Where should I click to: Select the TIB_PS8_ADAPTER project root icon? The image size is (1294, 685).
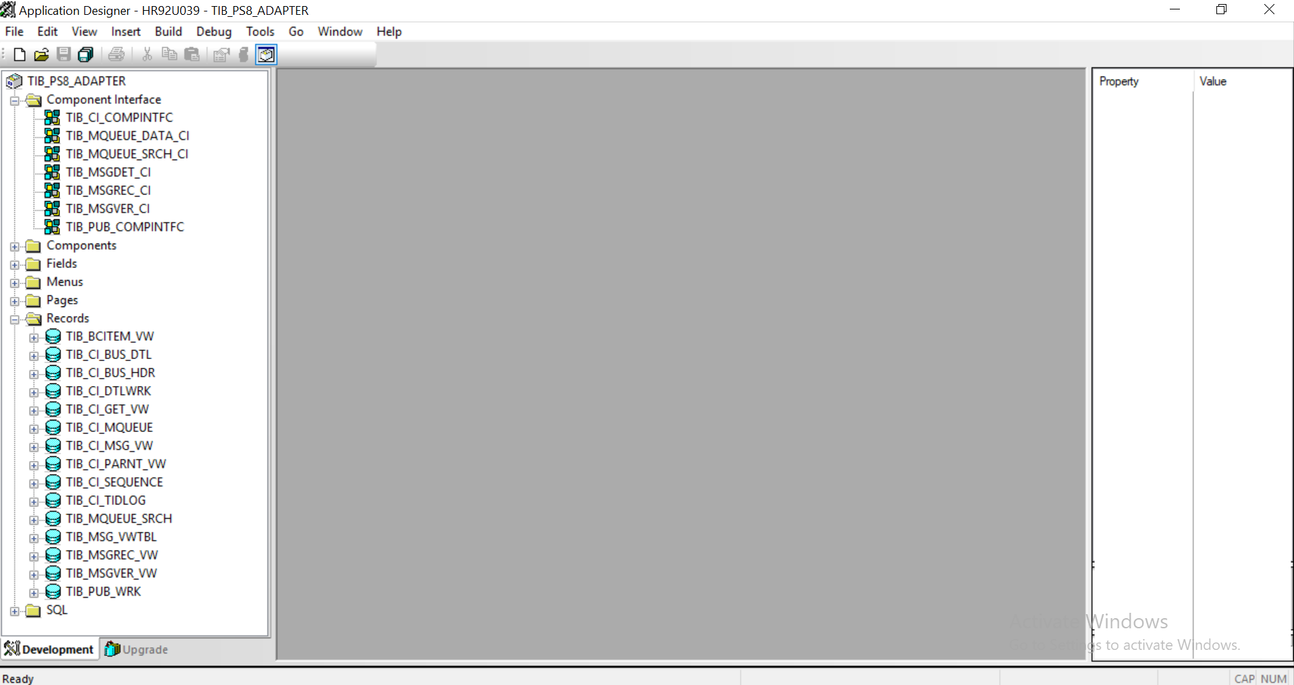point(14,82)
